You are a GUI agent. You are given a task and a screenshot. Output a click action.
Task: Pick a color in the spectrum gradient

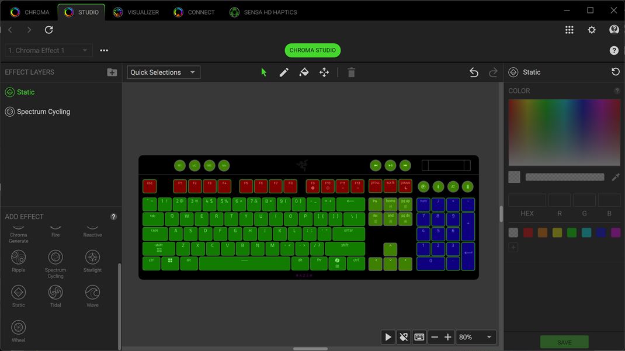point(564,132)
